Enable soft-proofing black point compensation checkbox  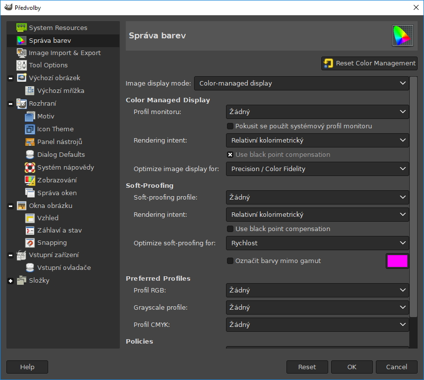pyautogui.click(x=230, y=229)
